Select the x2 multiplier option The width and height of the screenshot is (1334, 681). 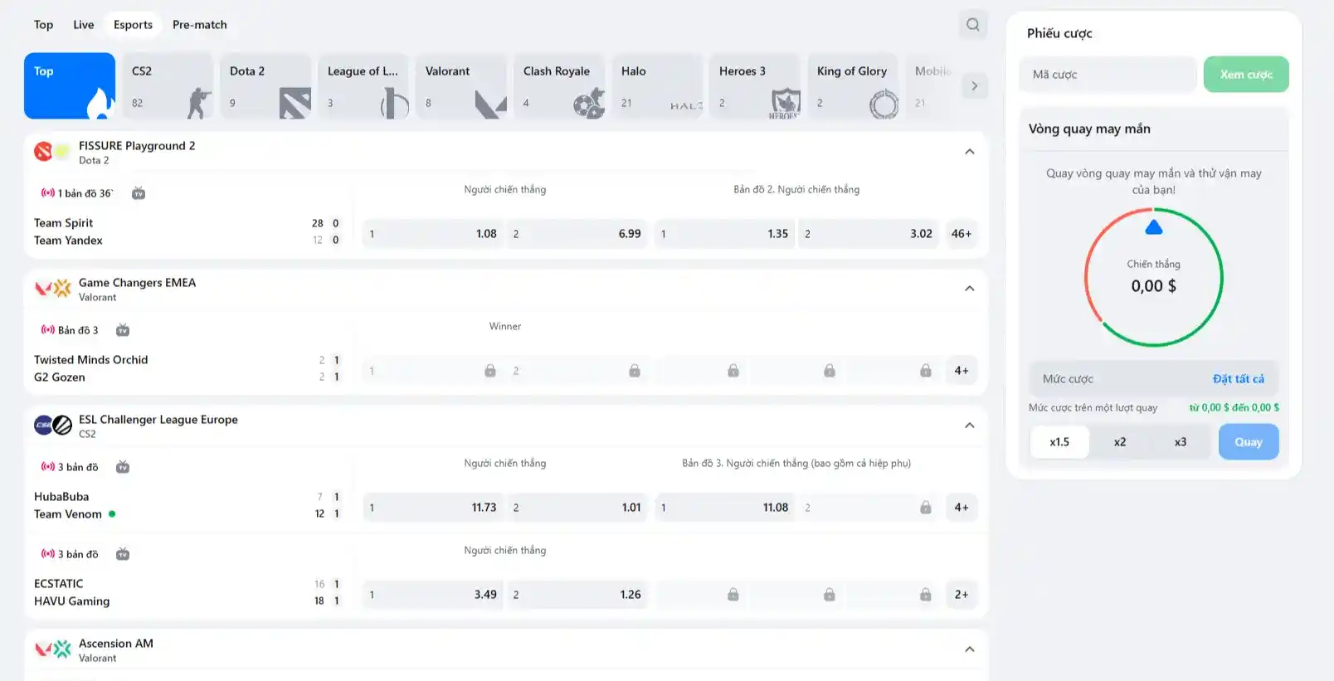click(x=1120, y=442)
